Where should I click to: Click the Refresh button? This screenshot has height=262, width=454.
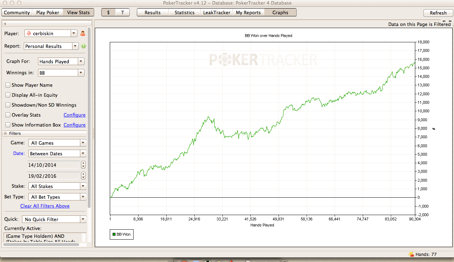(438, 13)
